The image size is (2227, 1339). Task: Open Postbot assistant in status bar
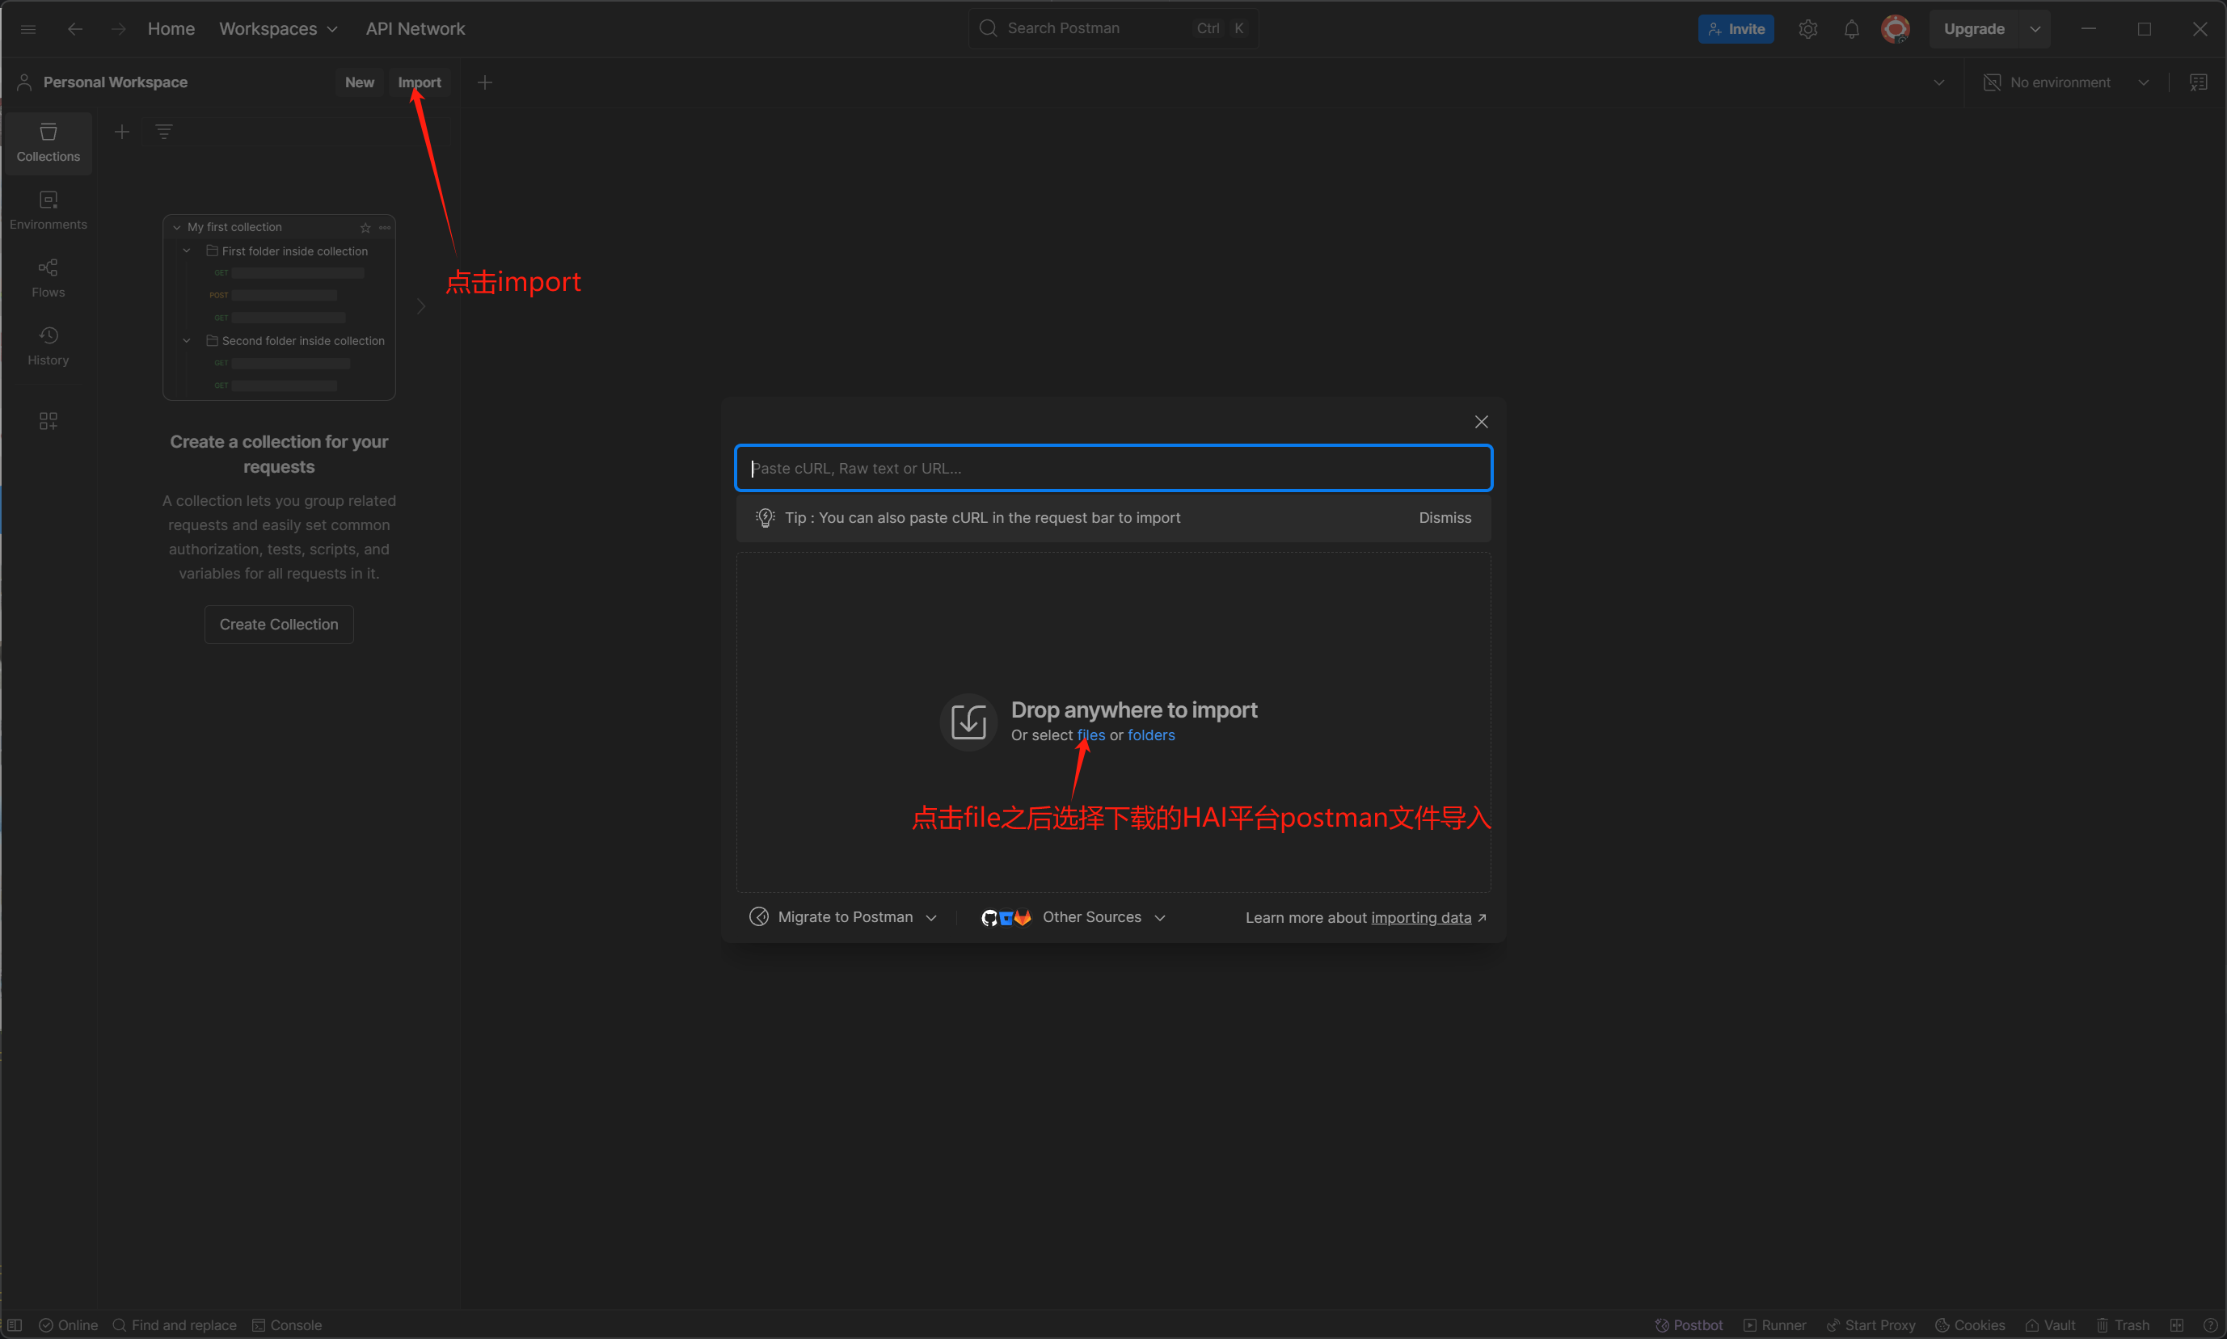[1689, 1324]
